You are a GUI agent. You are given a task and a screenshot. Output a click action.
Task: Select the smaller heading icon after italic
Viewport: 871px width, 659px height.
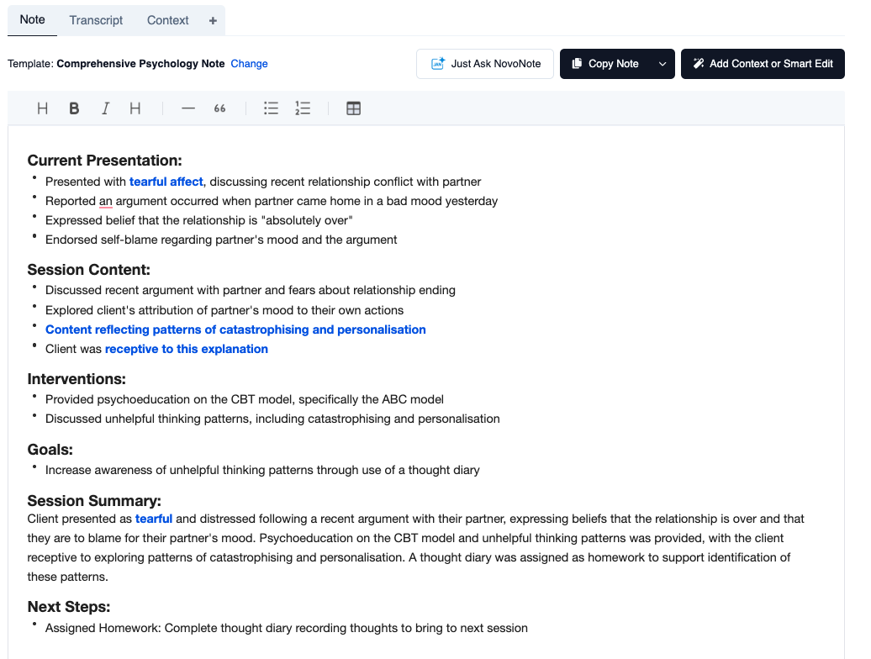click(x=135, y=108)
